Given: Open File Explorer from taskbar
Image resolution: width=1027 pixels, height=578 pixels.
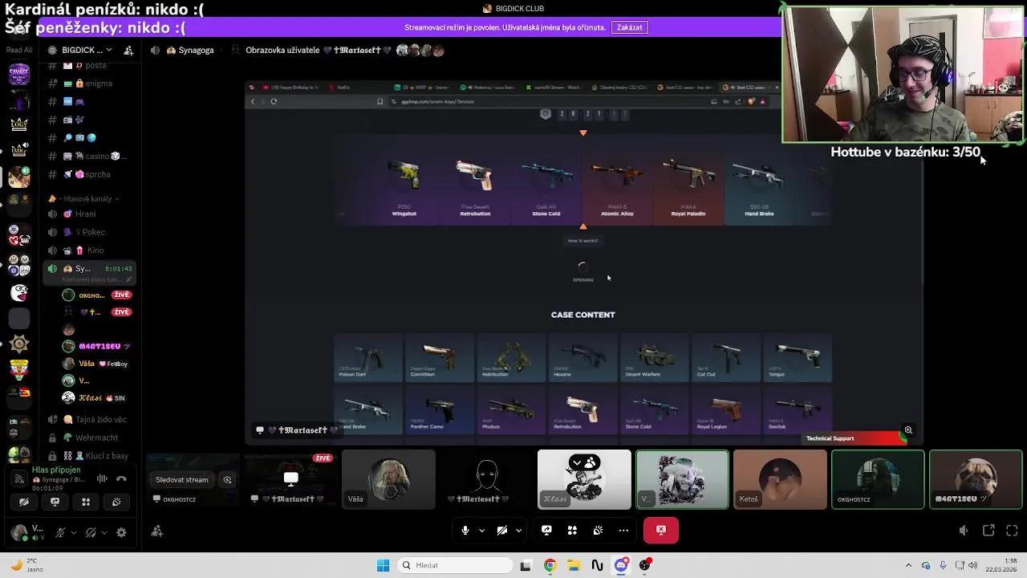Looking at the screenshot, I should pos(574,565).
